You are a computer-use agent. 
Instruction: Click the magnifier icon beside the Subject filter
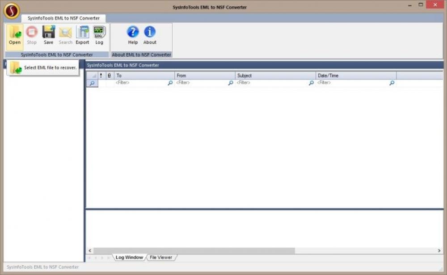click(311, 83)
